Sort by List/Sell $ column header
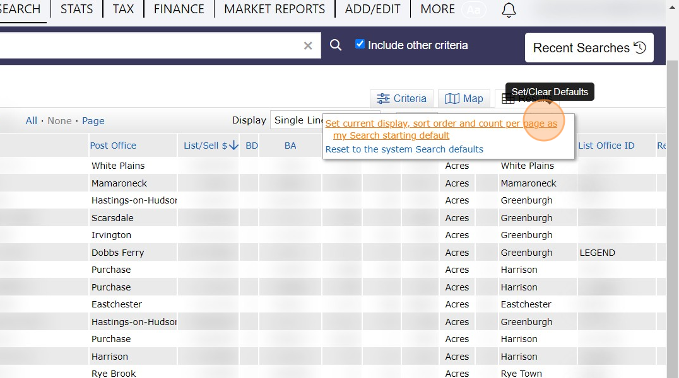 click(205, 146)
